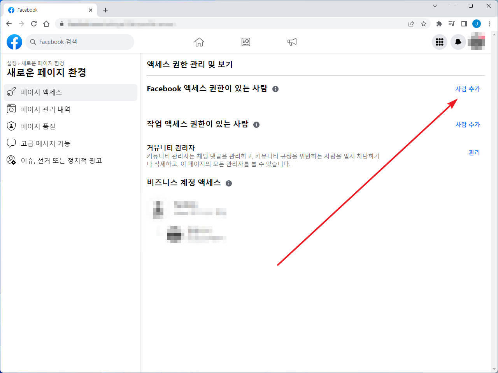This screenshot has width=498, height=373.
Task: Select 페이지 품질 in the sidebar
Action: pos(70,126)
